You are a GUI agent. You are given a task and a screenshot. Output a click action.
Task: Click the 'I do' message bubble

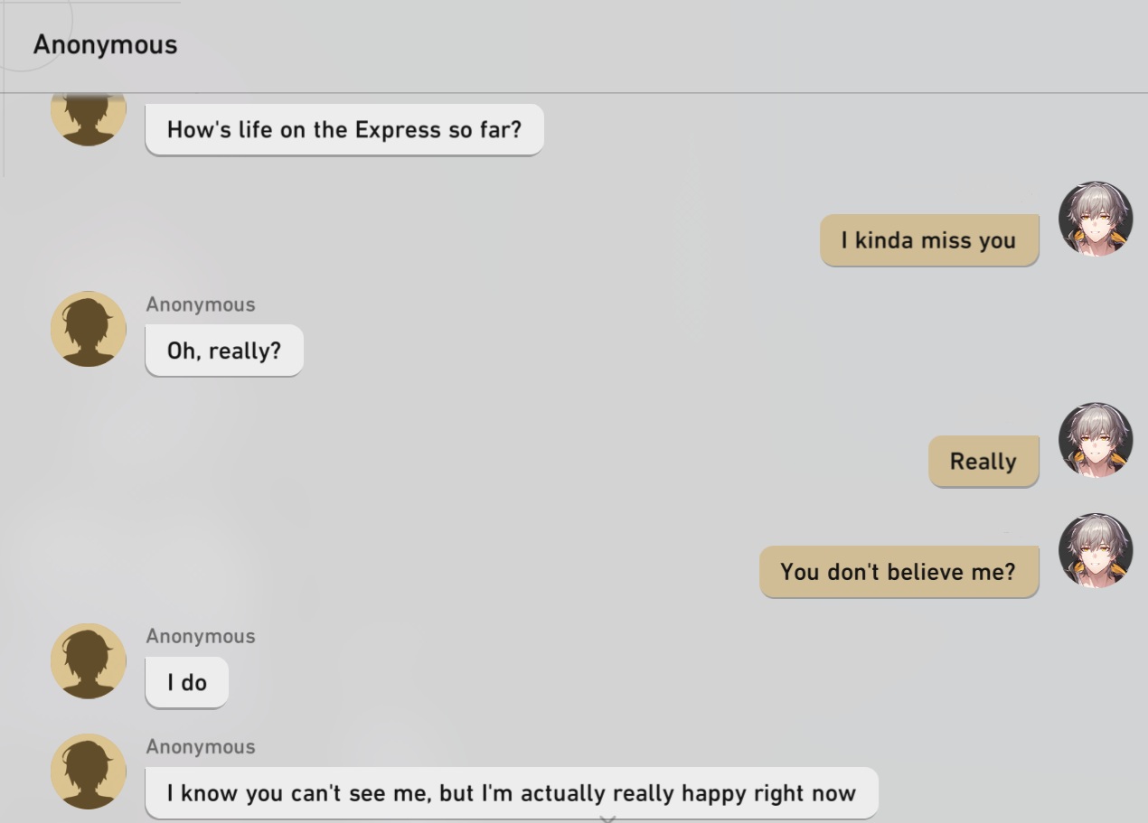coord(187,682)
